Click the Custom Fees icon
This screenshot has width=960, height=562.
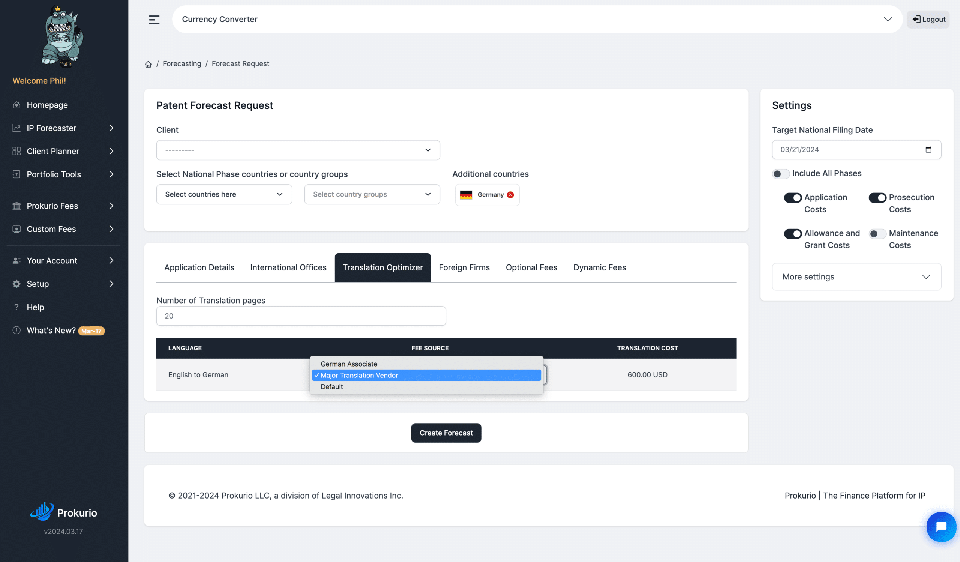pyautogui.click(x=16, y=229)
